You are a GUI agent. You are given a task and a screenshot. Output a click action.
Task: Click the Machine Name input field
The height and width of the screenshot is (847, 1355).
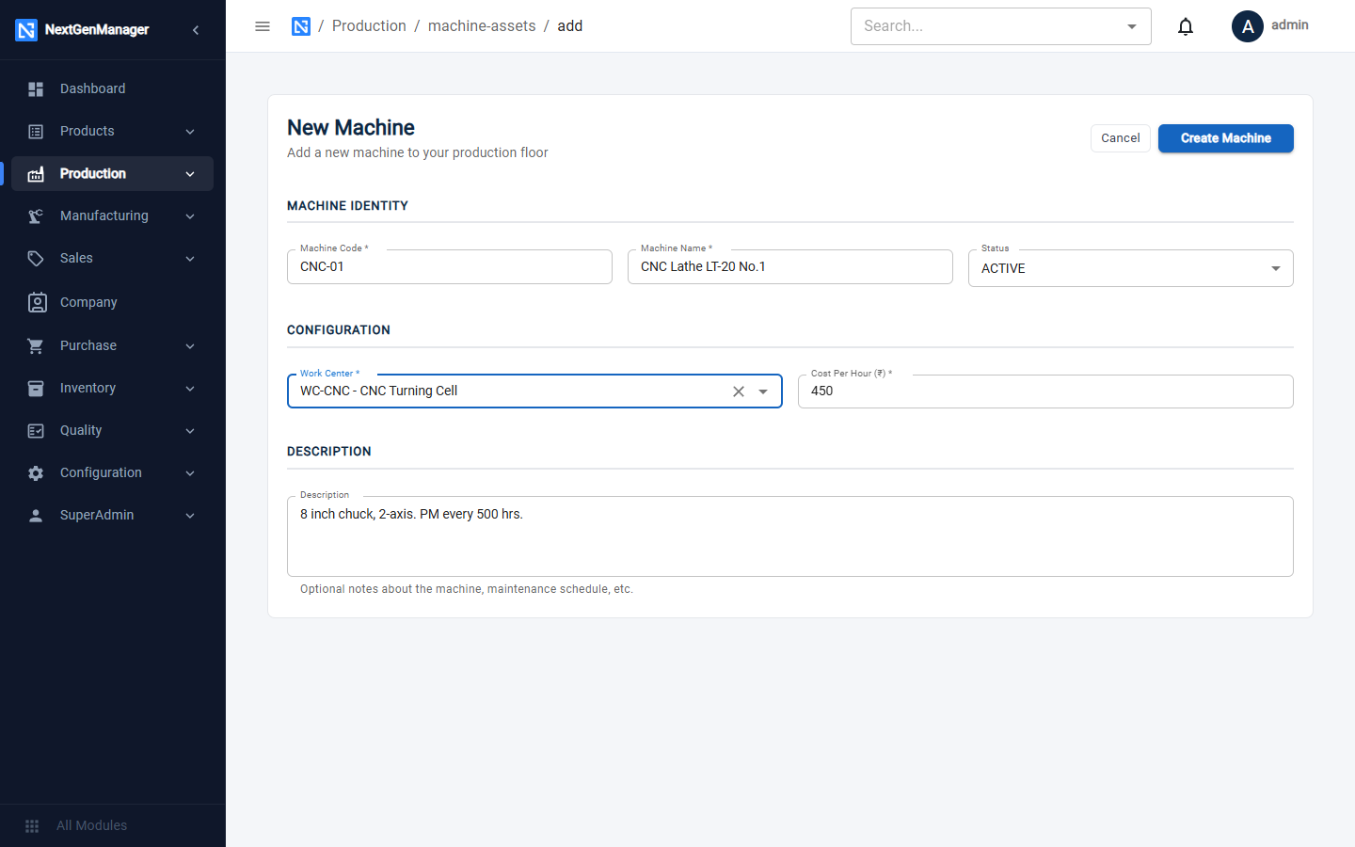click(790, 267)
